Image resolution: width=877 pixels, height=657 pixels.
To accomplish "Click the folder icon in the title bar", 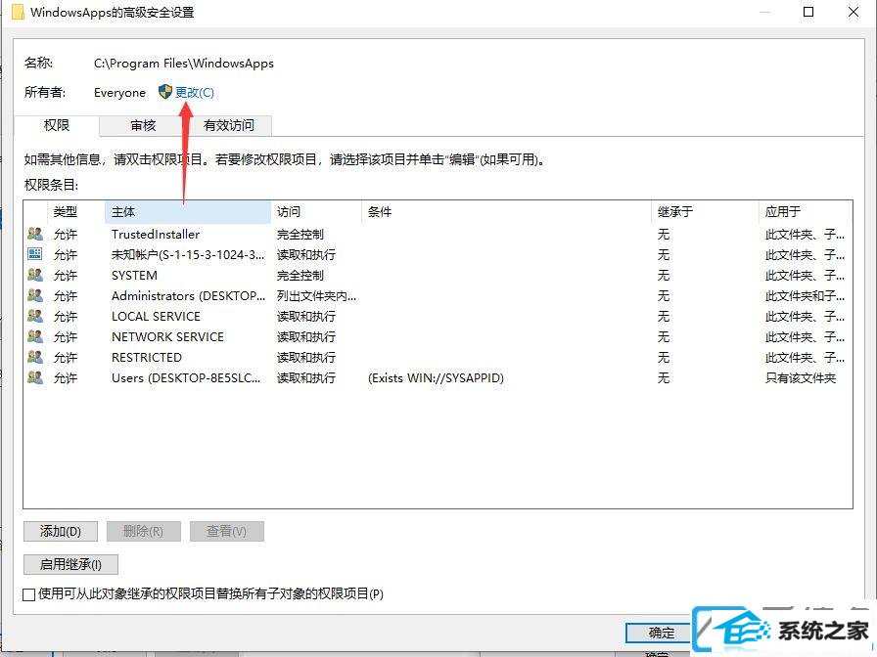I will [x=18, y=12].
